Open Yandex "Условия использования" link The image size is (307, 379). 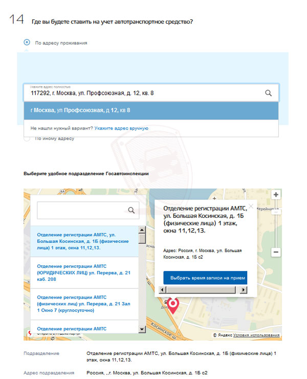tap(256, 335)
